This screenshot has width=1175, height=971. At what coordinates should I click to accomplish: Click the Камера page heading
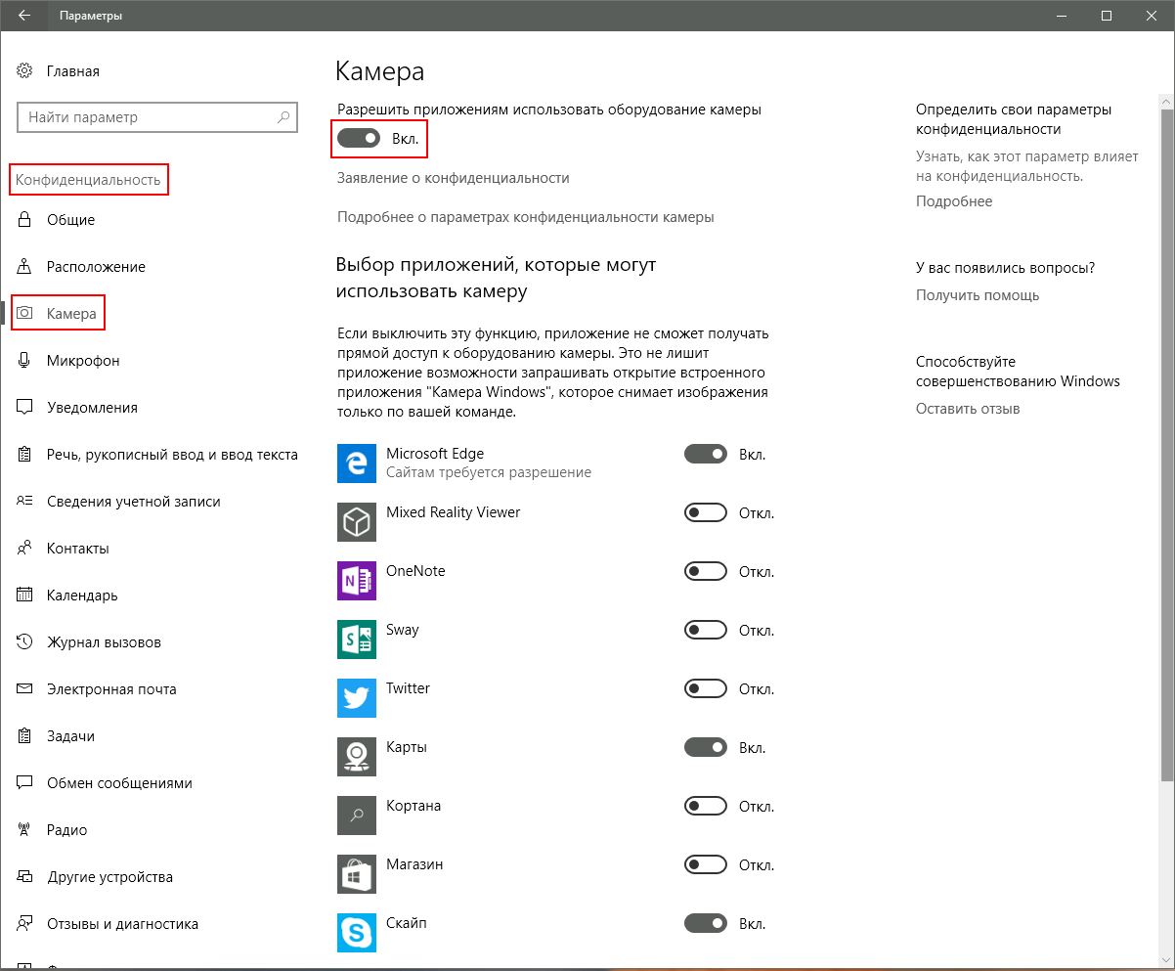[x=379, y=71]
